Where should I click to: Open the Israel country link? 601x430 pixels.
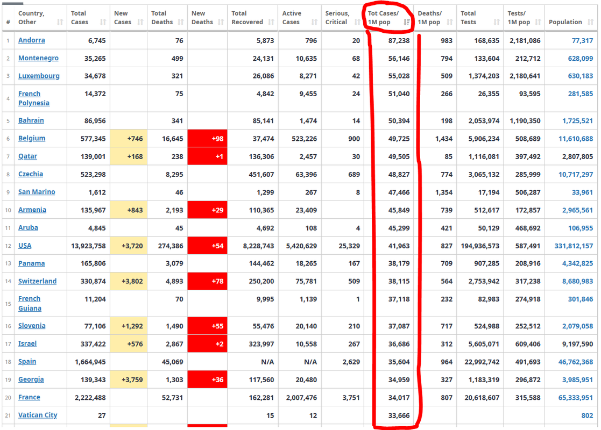(27, 344)
